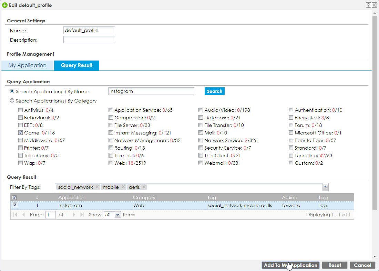
Task: Click the help question mark icon
Action: coord(368,5)
